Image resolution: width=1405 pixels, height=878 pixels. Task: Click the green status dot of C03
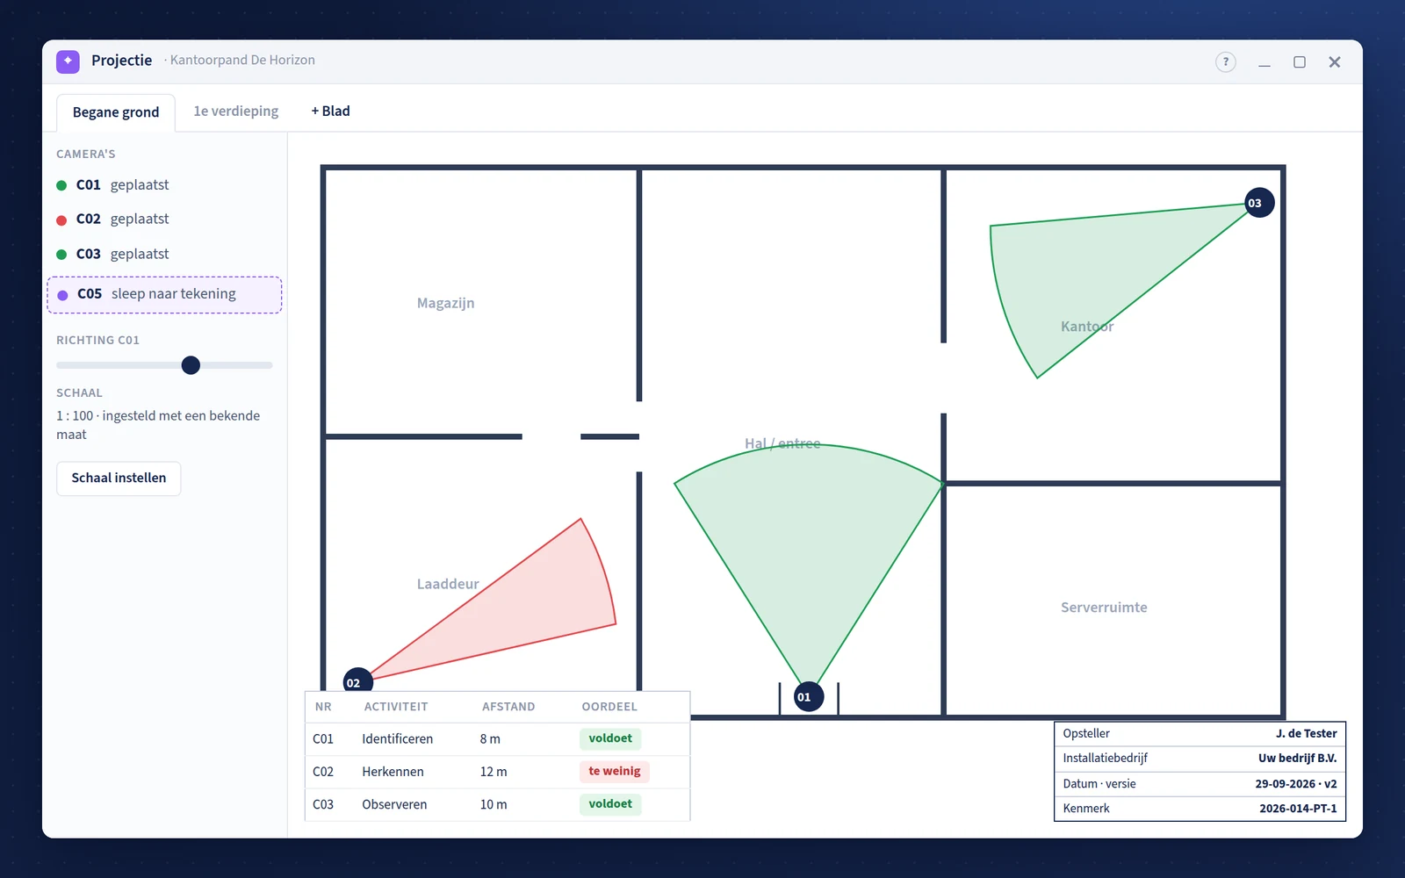click(61, 255)
